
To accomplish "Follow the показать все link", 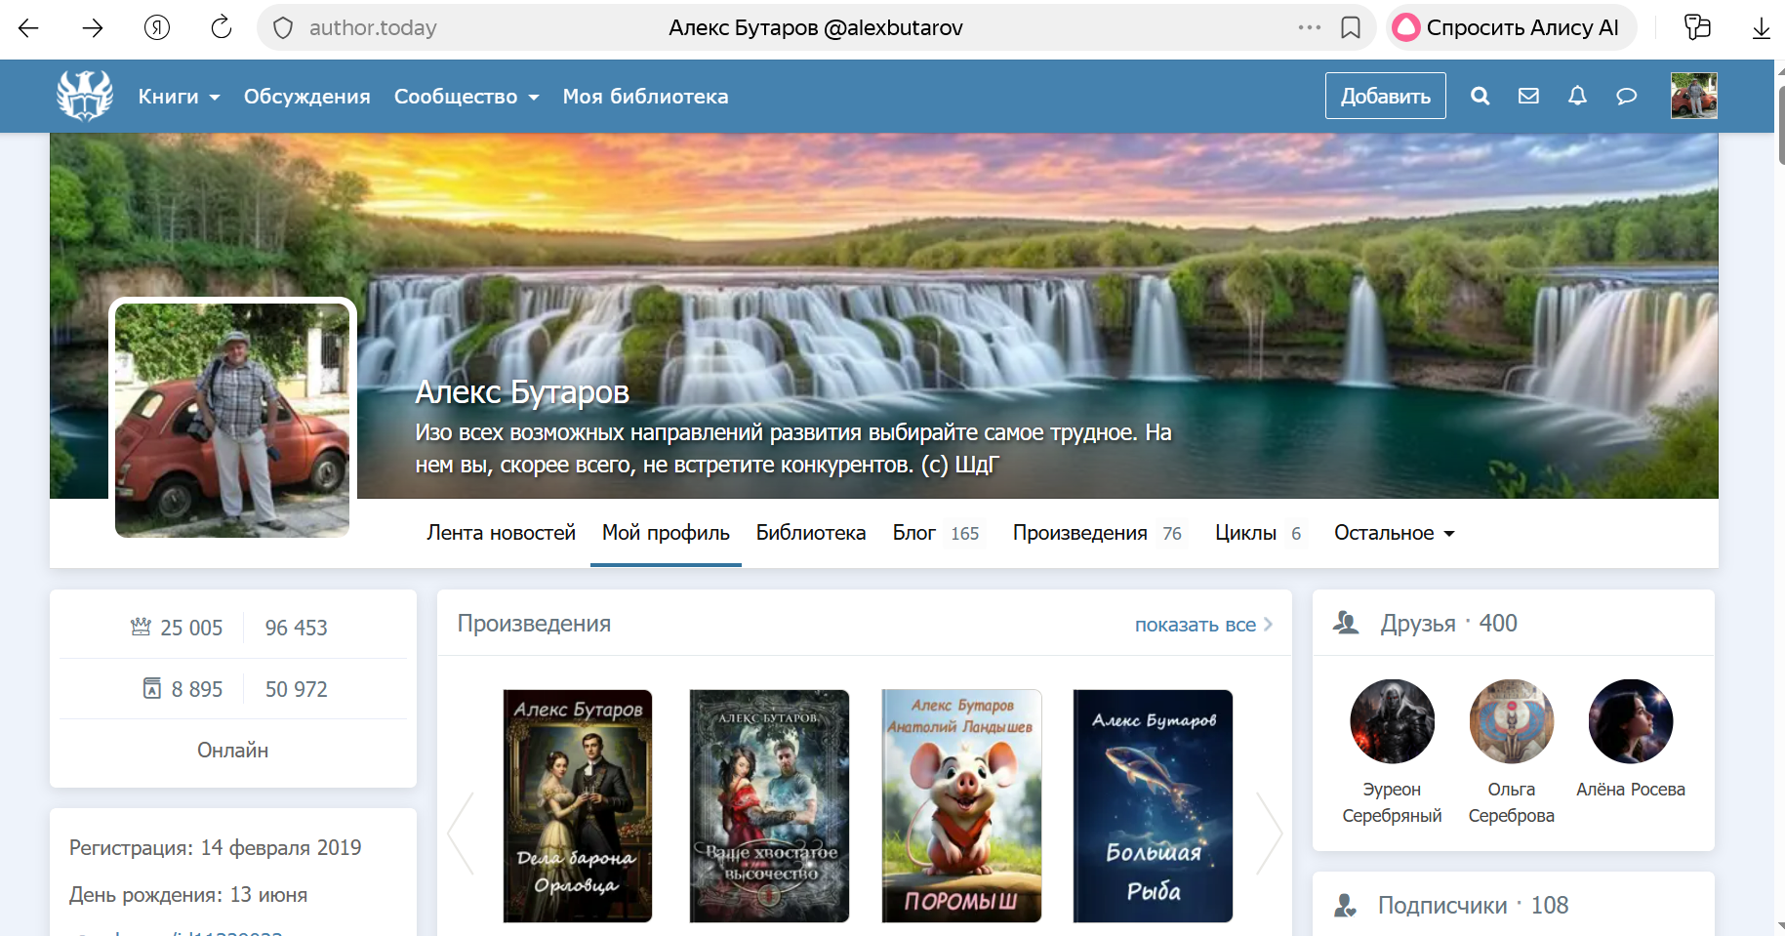I will [x=1202, y=625].
